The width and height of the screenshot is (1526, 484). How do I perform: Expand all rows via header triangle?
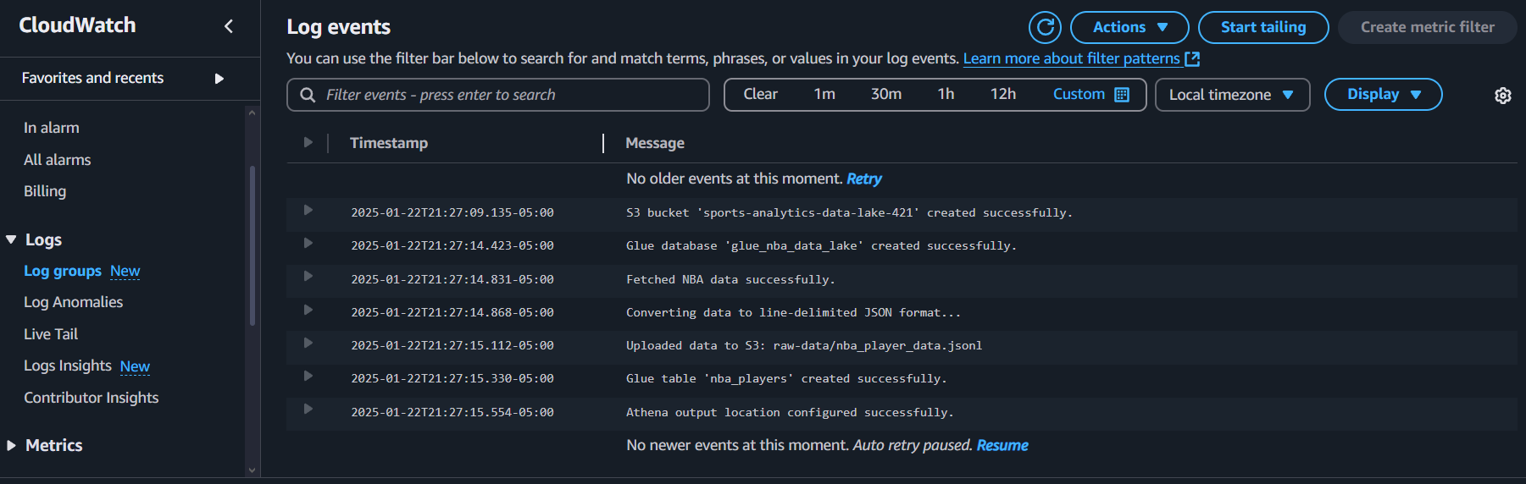308,142
